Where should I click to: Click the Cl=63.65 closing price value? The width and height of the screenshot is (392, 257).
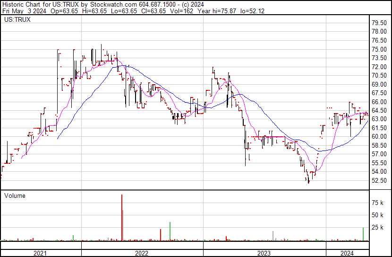(154, 11)
